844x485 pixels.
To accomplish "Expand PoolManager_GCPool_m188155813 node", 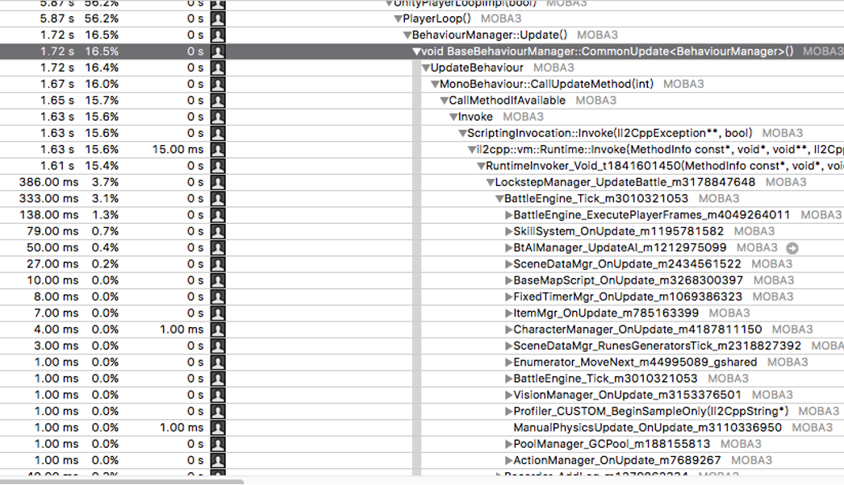I will pos(508,444).
